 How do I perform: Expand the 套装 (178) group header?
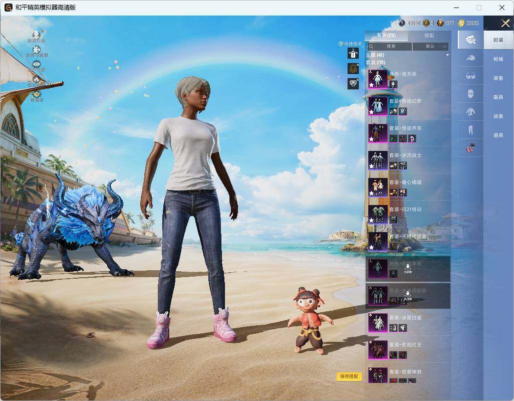click(x=376, y=62)
